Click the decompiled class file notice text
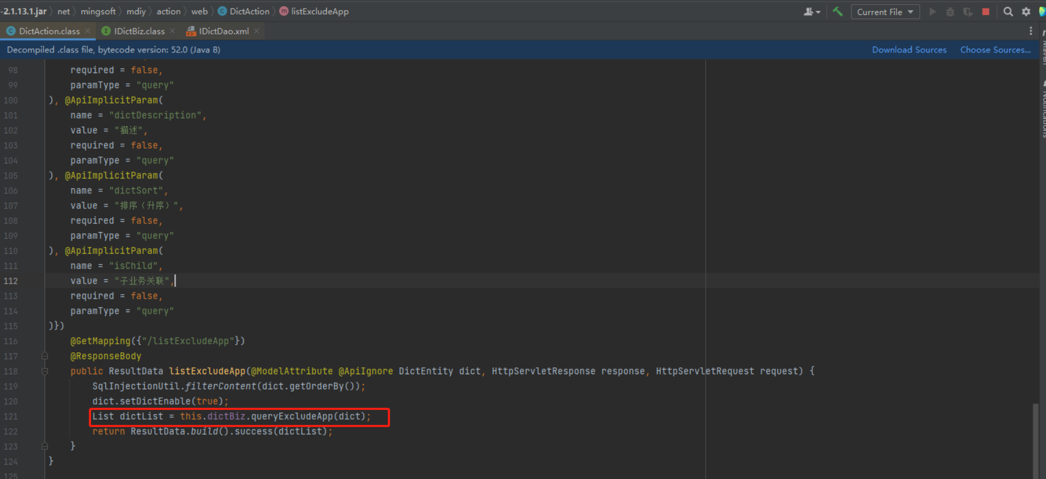Image resolution: width=1046 pixels, height=479 pixels. click(x=113, y=50)
